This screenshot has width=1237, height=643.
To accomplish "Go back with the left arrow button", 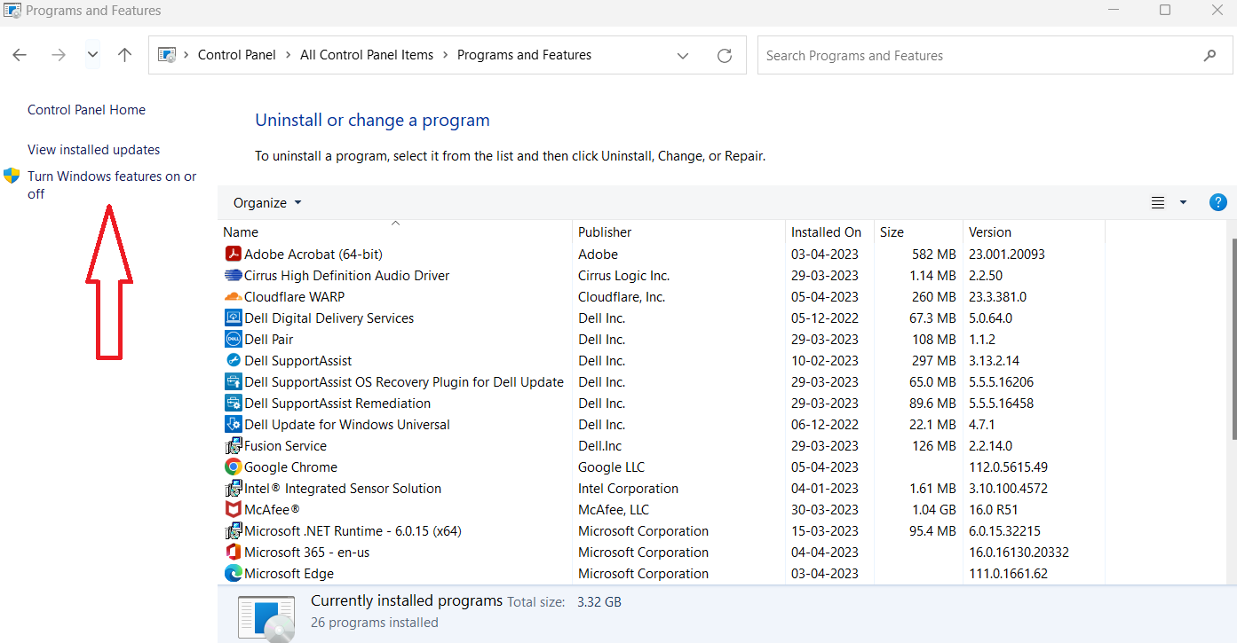I will point(20,55).
